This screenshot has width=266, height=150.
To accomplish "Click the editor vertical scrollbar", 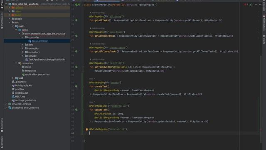I will click(x=261, y=99).
